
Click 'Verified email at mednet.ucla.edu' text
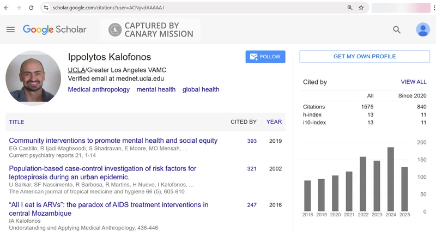coord(116,78)
